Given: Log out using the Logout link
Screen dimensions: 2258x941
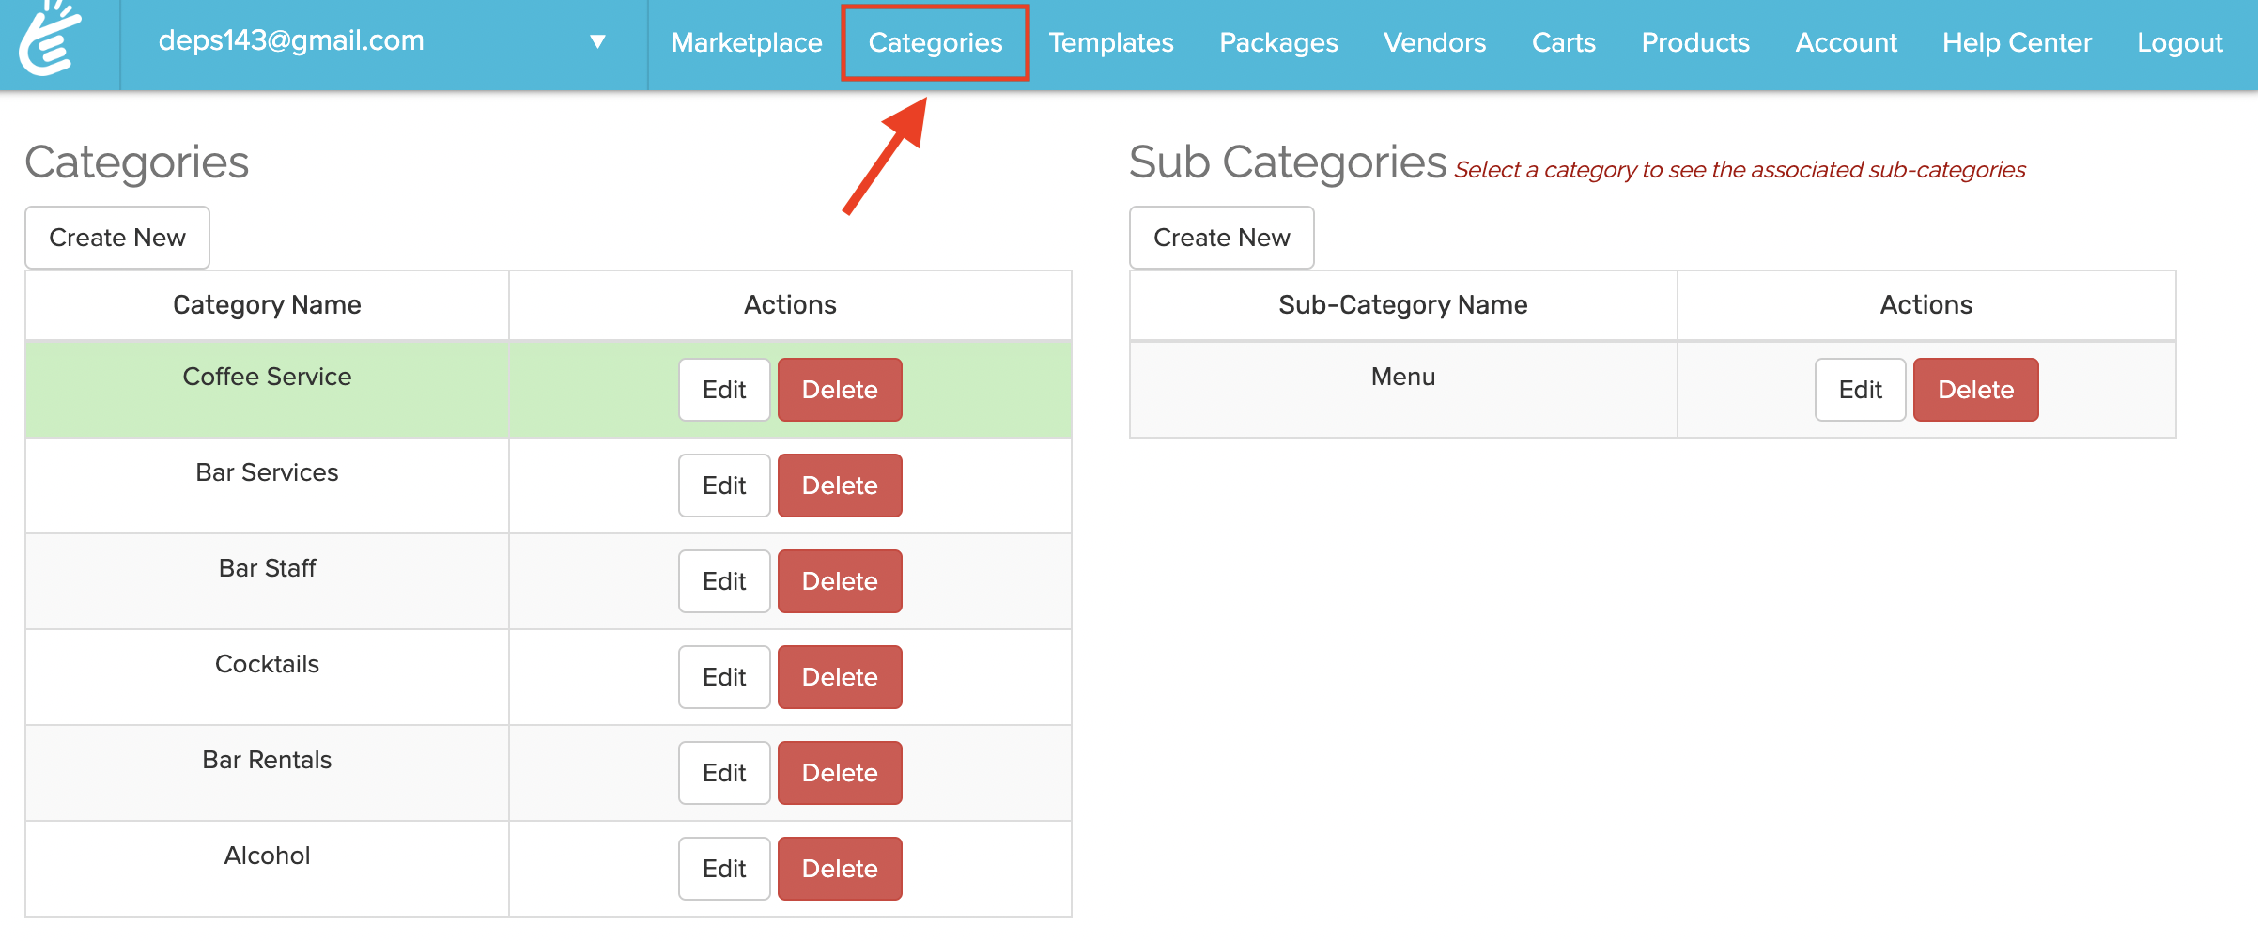Looking at the screenshot, I should point(2179,42).
